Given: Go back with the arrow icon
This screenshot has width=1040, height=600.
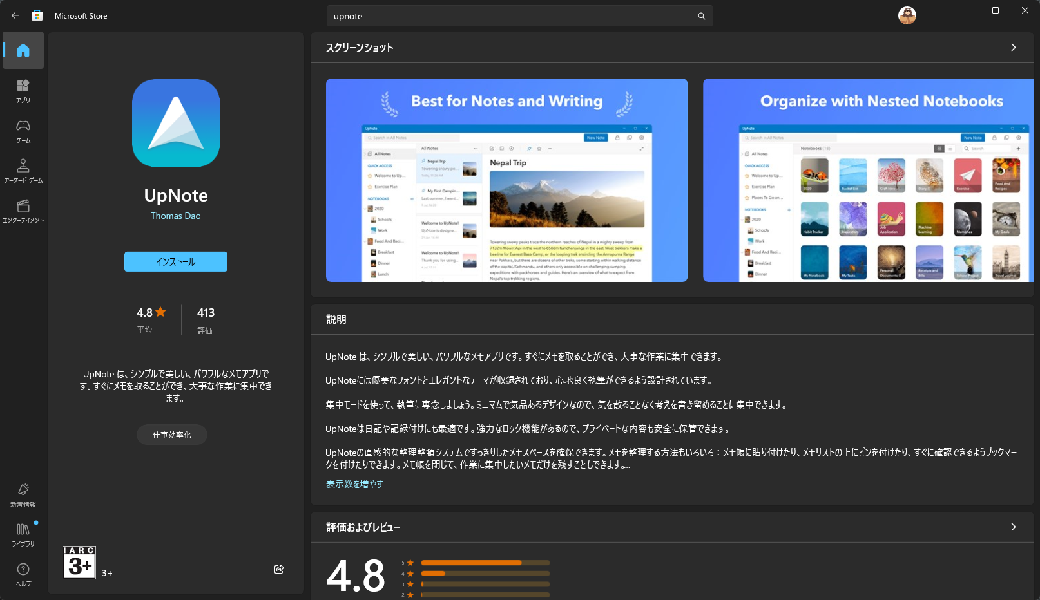Looking at the screenshot, I should pyautogui.click(x=15, y=15).
